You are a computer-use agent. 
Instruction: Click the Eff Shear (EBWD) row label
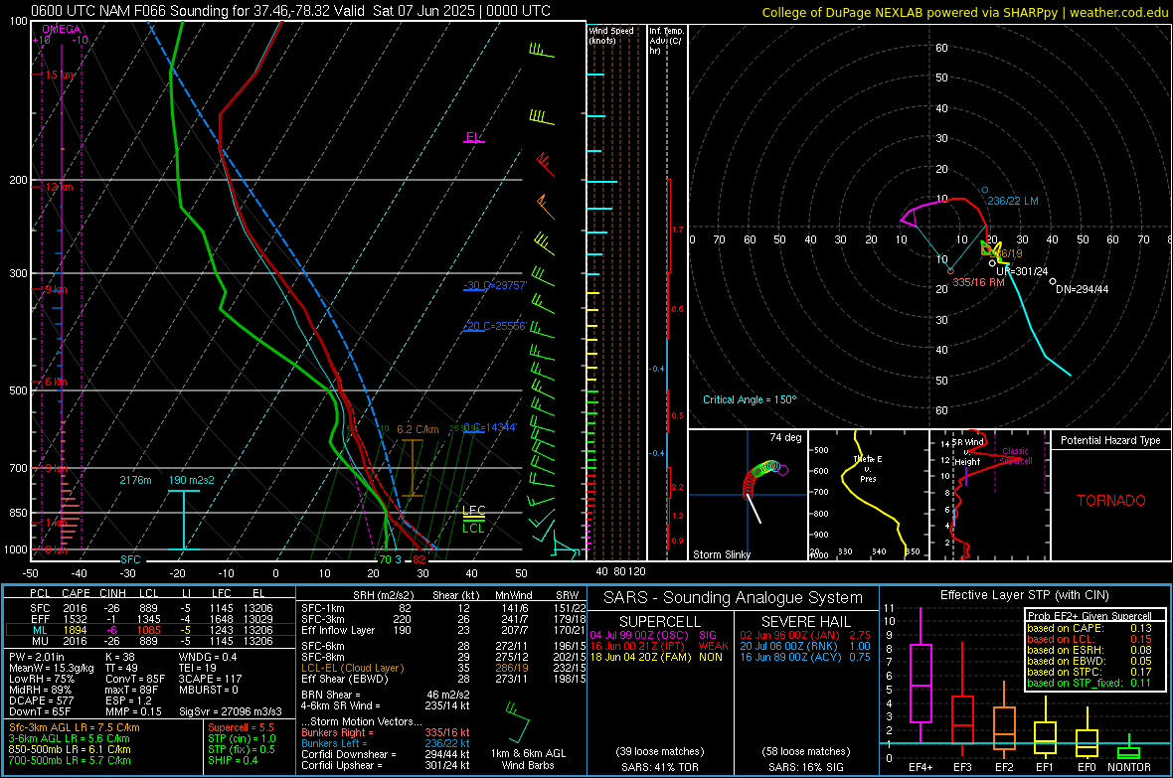click(x=345, y=680)
